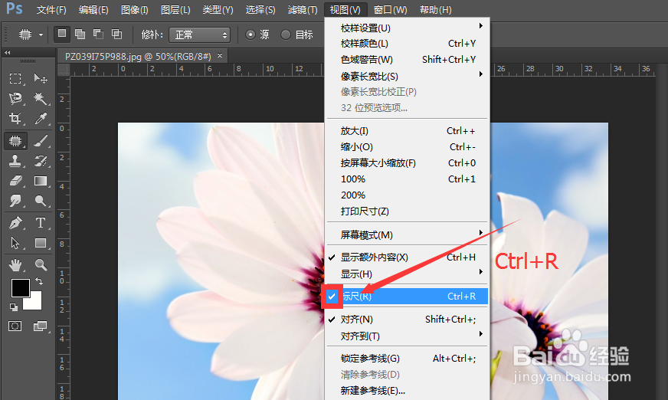668x400 pixels.
Task: Open the 图像(I) menu
Action: pyautogui.click(x=135, y=9)
